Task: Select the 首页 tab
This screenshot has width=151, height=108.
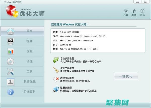Action: (x=22, y=31)
